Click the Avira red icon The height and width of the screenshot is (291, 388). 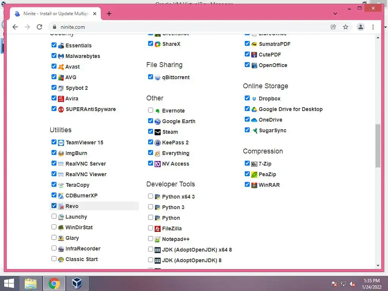61,99
